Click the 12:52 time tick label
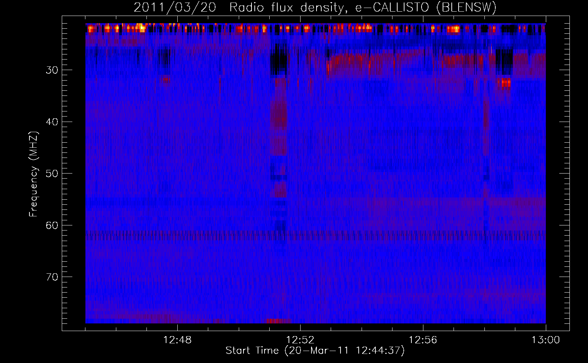This screenshot has width=588, height=363. click(x=300, y=340)
